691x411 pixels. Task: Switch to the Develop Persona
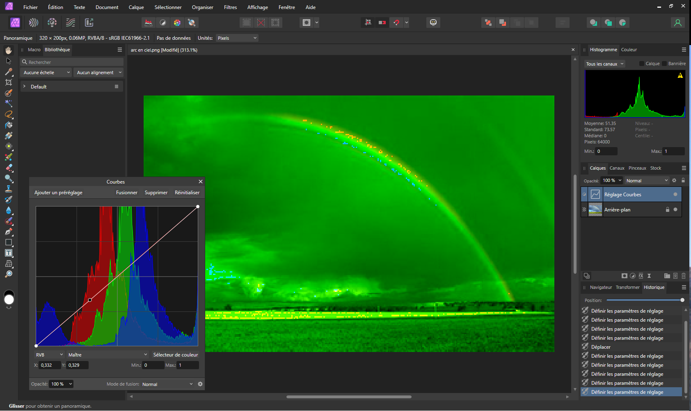(52, 23)
